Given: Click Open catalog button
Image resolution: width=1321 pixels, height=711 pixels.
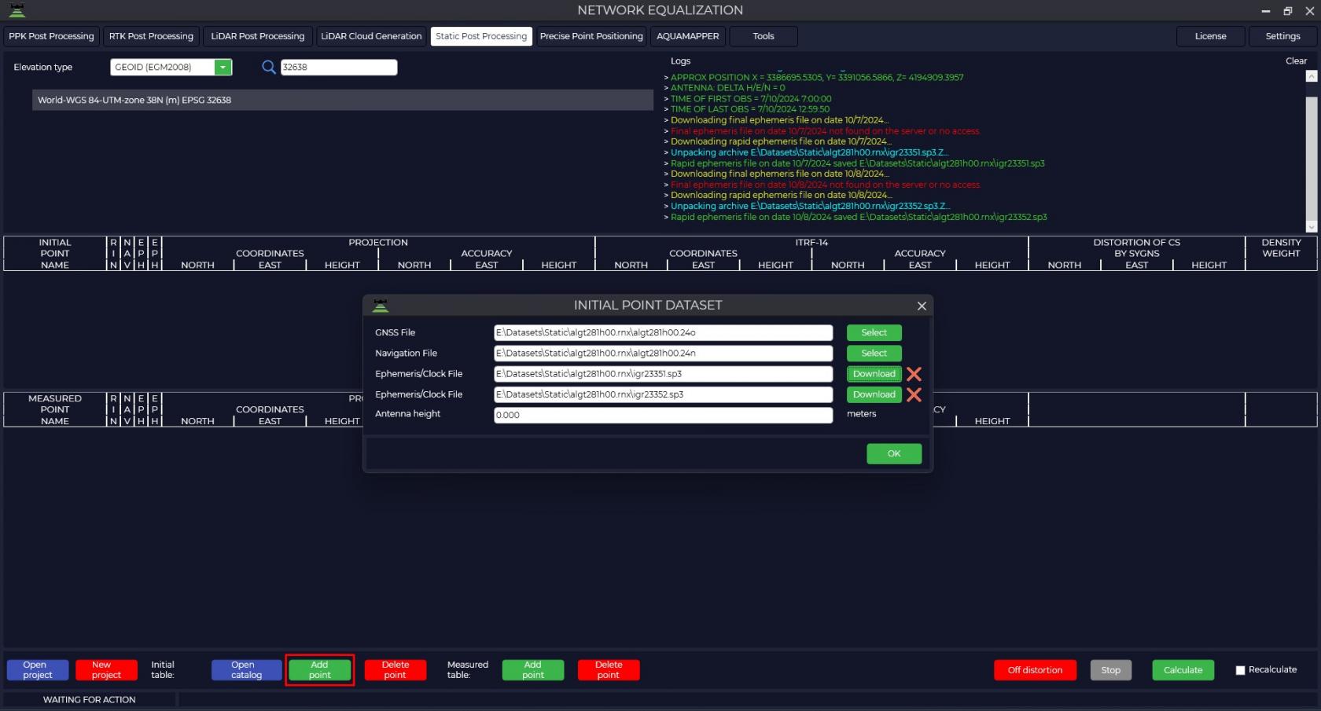Looking at the screenshot, I should point(246,670).
